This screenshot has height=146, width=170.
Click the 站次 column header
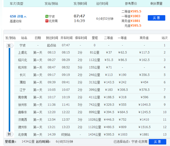[165, 38]
